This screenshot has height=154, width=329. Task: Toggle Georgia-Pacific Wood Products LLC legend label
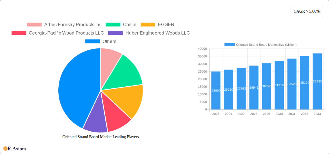pyautogui.click(x=66, y=33)
